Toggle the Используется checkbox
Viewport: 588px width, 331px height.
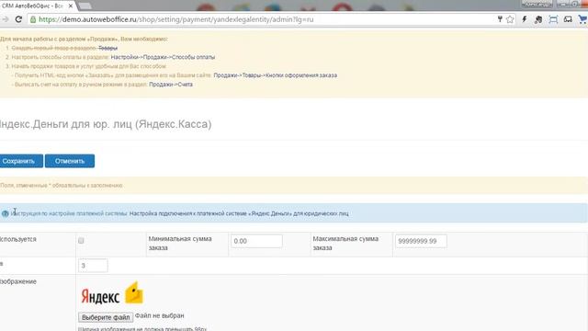(81, 241)
